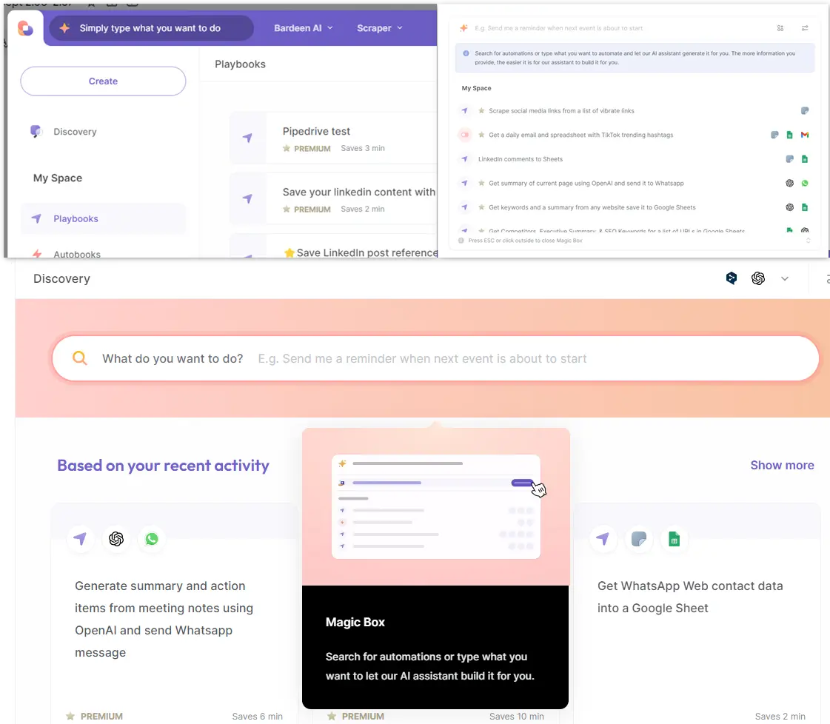Click paper-plane icon on Generate summary card
Viewport: 830px width, 724px height.
tap(81, 539)
